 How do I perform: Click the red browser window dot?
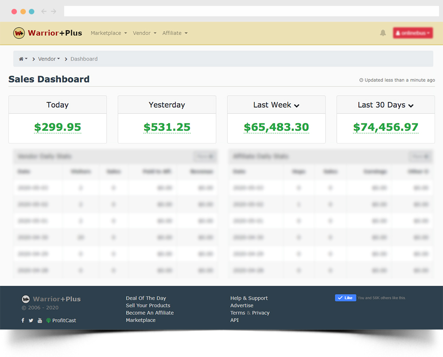pyautogui.click(x=14, y=12)
